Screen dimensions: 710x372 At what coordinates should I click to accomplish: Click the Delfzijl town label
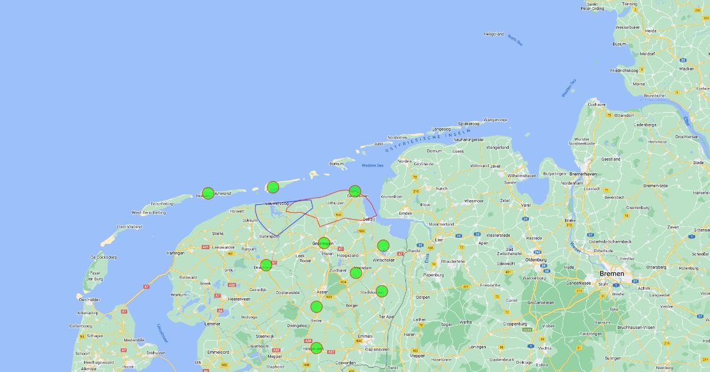tap(369, 219)
